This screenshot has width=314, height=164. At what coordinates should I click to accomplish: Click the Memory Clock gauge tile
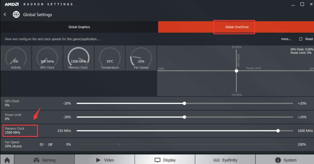[79, 58]
